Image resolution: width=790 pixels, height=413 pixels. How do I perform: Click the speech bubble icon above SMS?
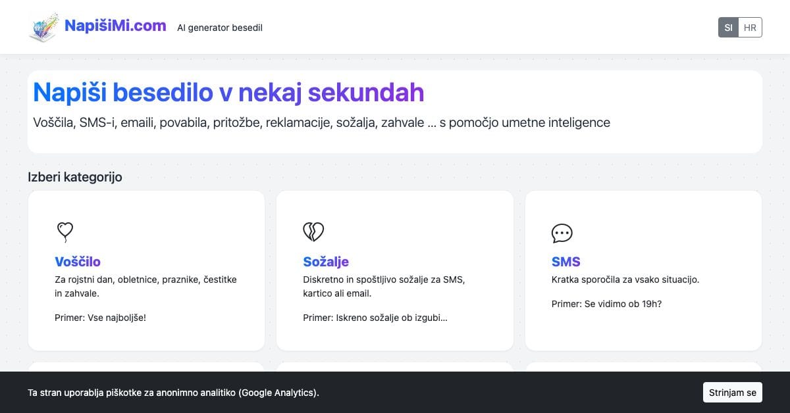coord(562,233)
